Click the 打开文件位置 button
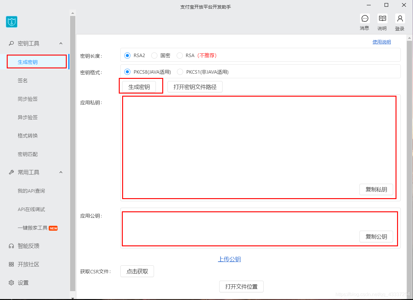The height and width of the screenshot is (300, 413). [x=241, y=287]
